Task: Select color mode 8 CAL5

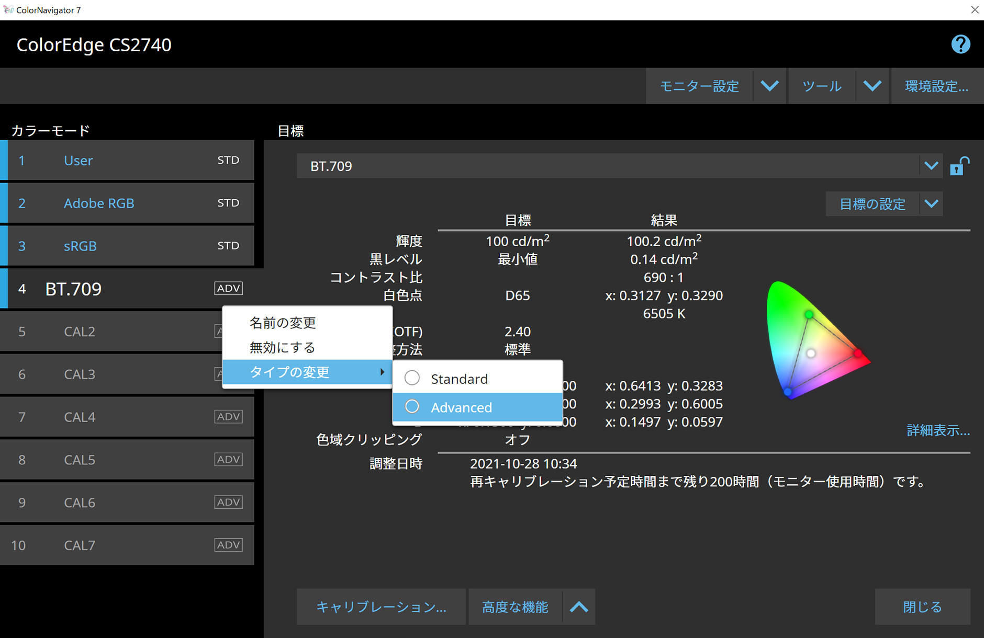Action: 127,460
